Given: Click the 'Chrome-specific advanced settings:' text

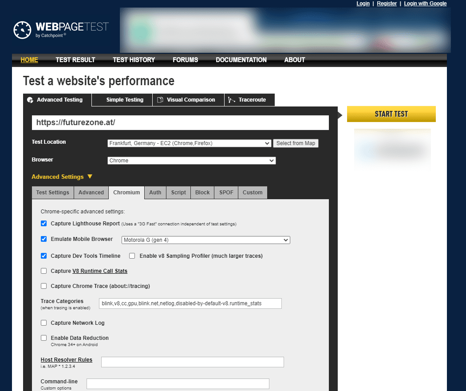Looking at the screenshot, I should click(x=83, y=212).
